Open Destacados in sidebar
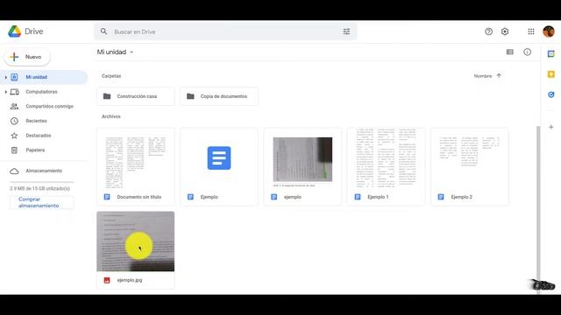This screenshot has height=315, width=561. (x=39, y=136)
